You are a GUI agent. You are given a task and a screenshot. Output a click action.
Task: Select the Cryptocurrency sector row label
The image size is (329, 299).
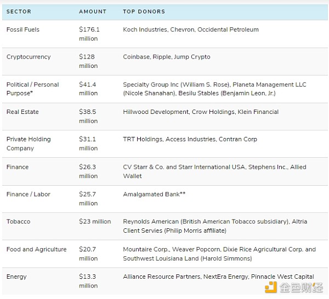pyautogui.click(x=29, y=57)
